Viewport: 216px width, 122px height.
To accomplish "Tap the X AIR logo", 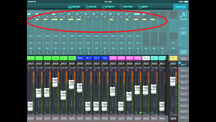I will pos(184,16).
